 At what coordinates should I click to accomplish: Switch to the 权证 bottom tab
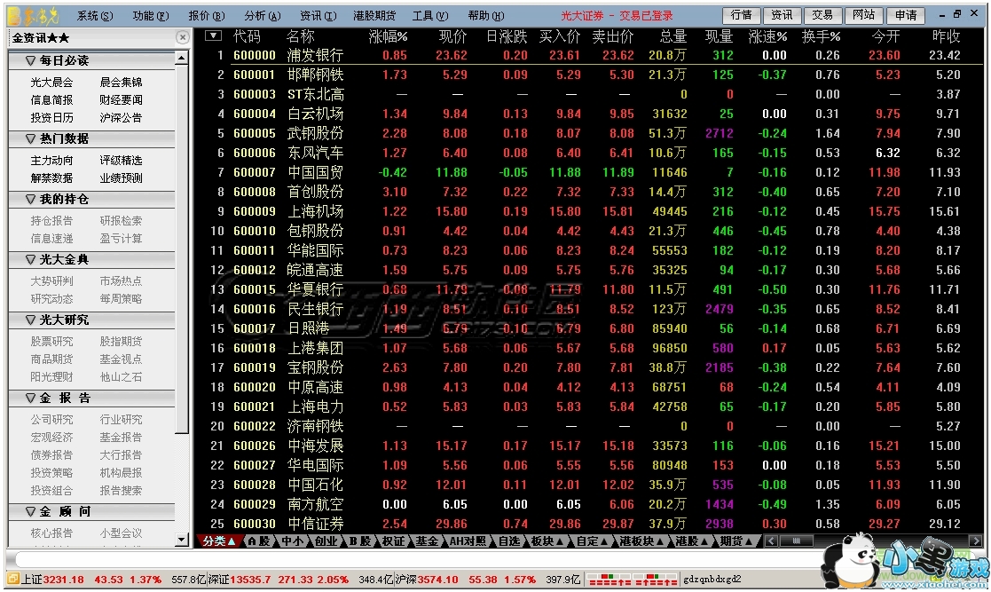[x=393, y=541]
